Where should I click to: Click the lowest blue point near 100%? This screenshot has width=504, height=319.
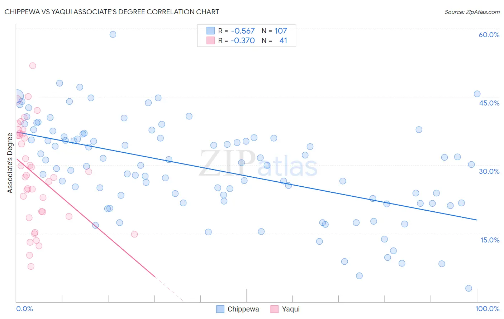pos(469,288)
